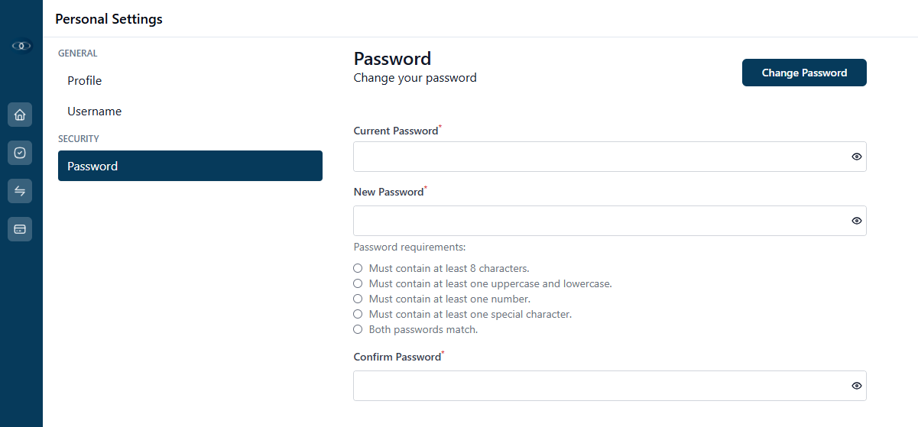Show the Current Password text
918x427 pixels.
[x=857, y=157]
